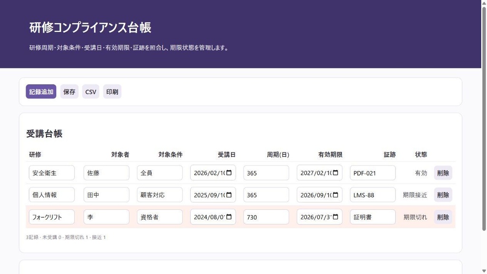Edit the 証明書 evidence field

[373, 217]
